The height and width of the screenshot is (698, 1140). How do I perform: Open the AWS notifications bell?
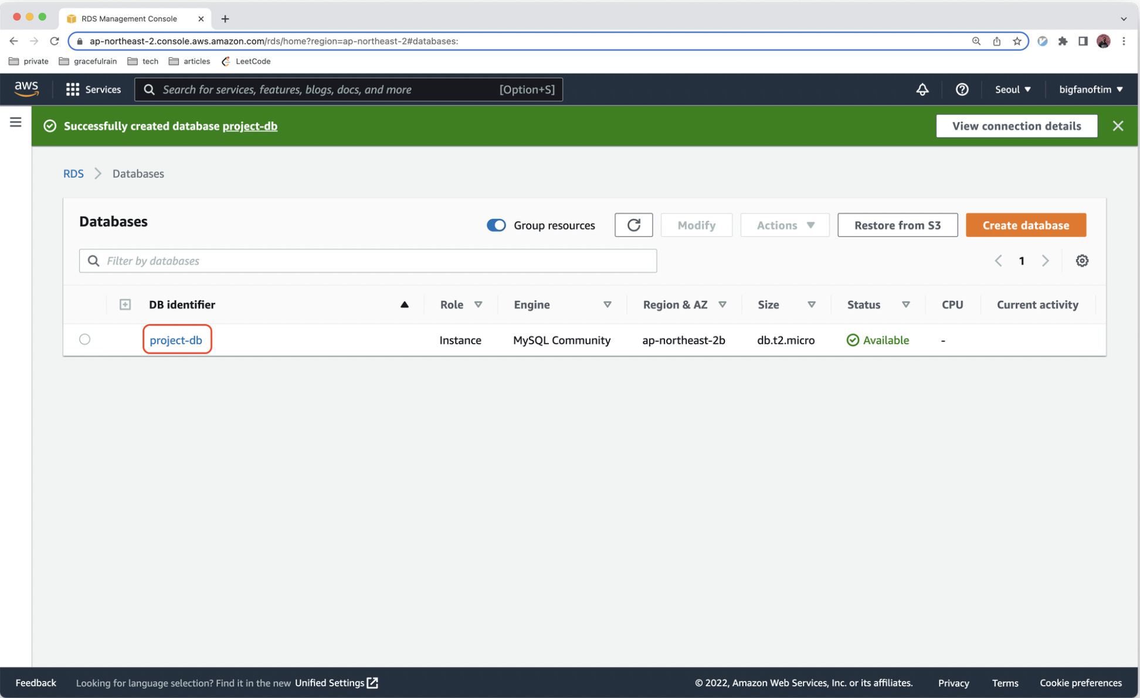coord(922,89)
